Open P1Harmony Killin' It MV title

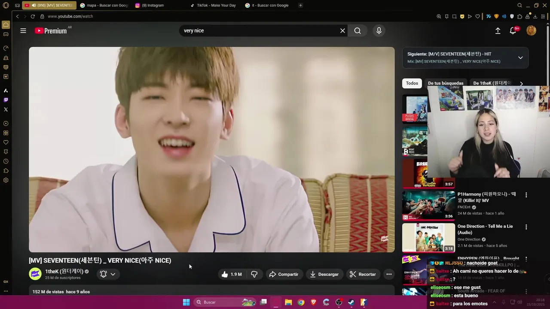coord(486,197)
